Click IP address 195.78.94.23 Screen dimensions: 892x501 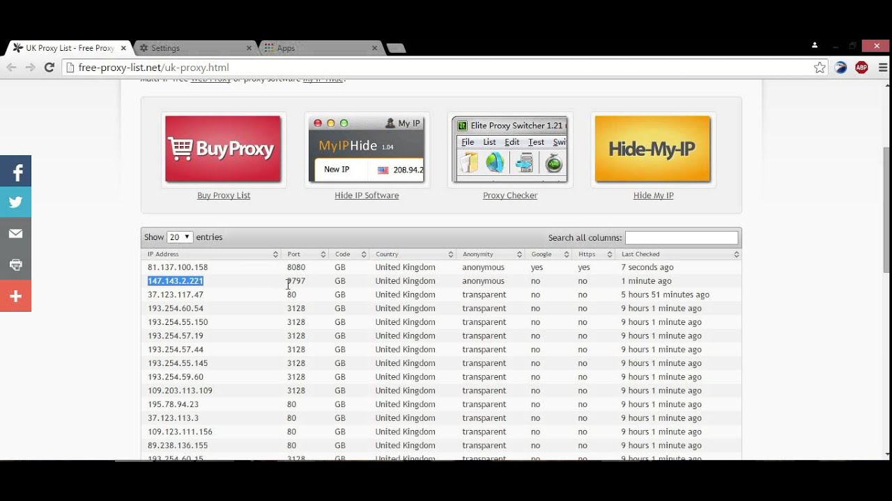pos(173,404)
